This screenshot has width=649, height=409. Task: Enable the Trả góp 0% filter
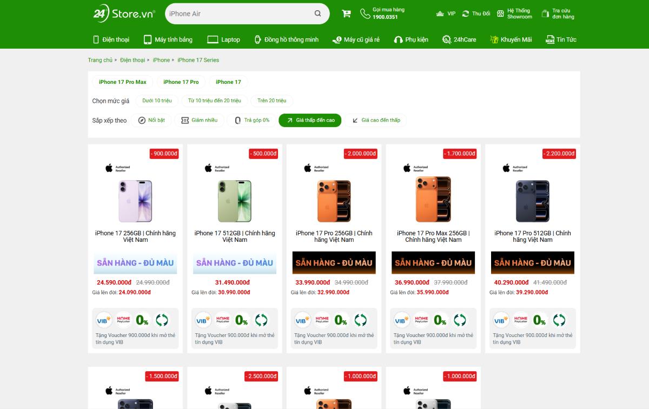pos(251,120)
